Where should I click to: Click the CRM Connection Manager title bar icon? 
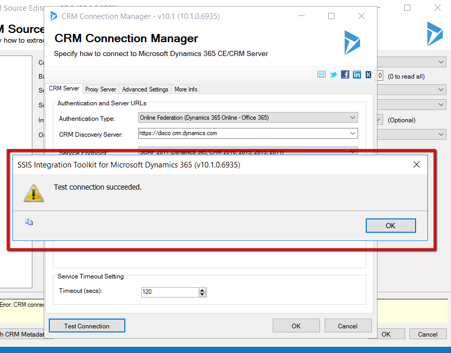53,16
